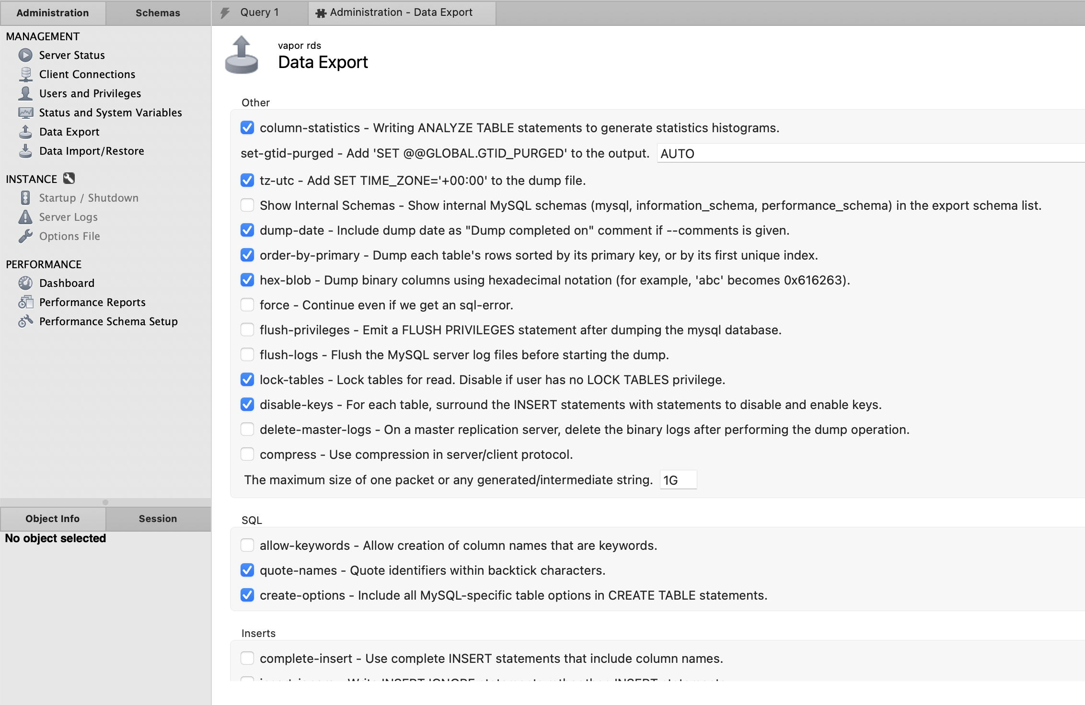
Task: Click the icon next to INSTANCE header
Action: [x=69, y=179]
